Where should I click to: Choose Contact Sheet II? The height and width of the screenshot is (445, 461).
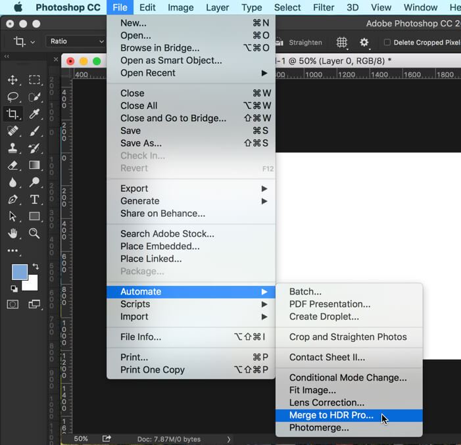(x=349, y=358)
